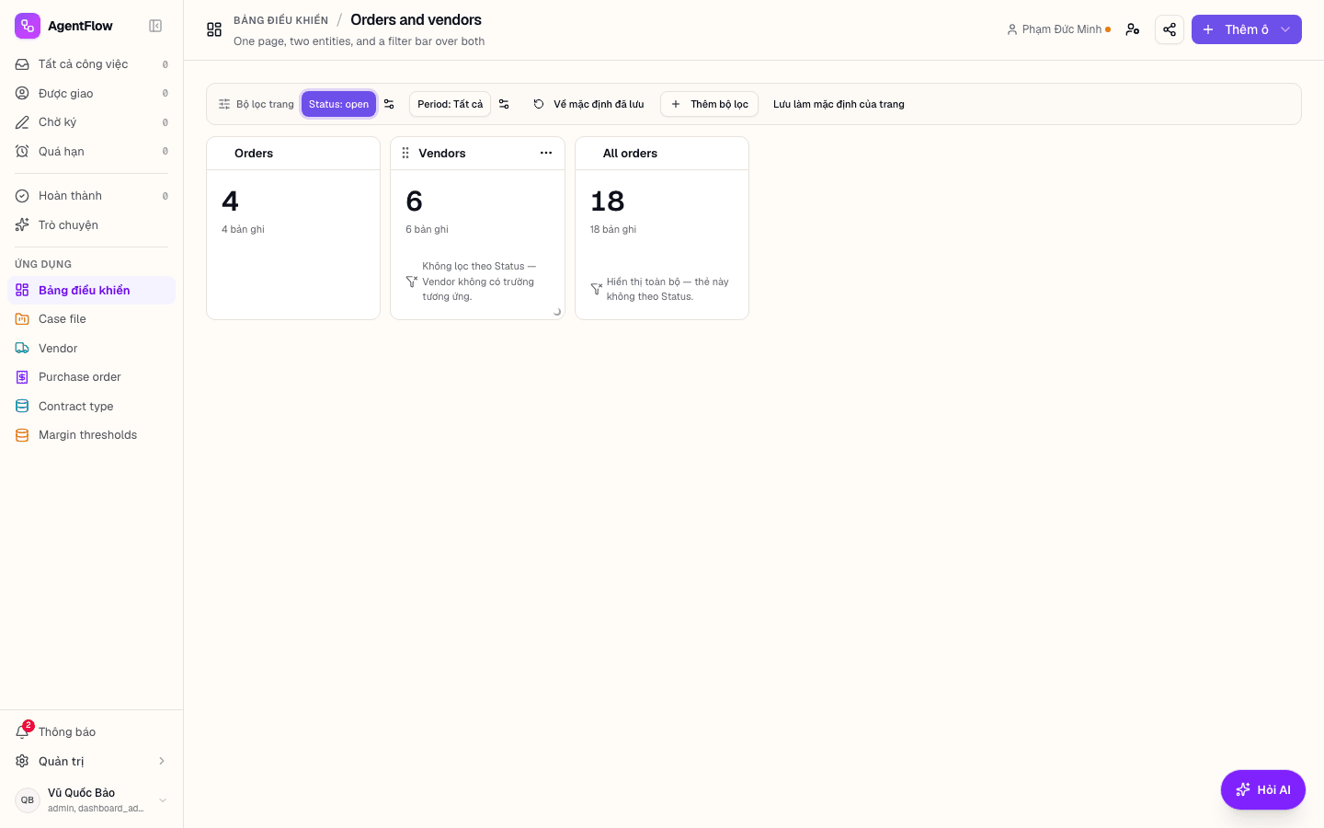
Task: Open settings icon next to Period filter
Action: tap(504, 104)
